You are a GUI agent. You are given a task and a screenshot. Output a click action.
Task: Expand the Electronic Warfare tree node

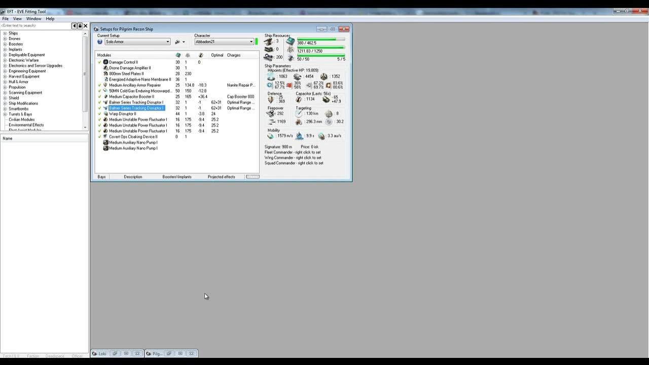tap(5, 60)
